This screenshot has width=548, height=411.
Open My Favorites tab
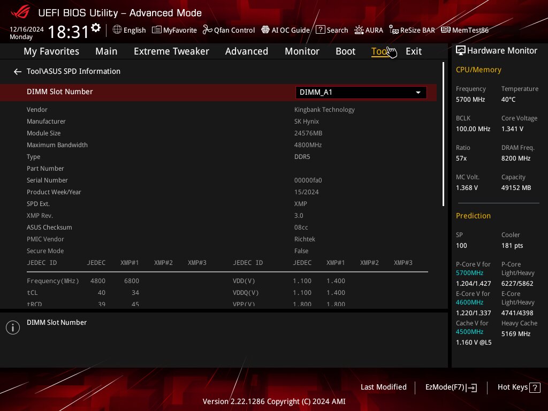point(51,51)
